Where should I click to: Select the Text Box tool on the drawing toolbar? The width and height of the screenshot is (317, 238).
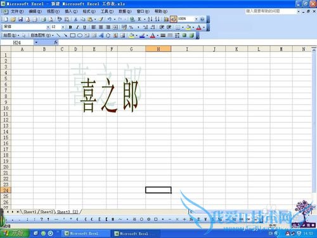tap(87, 36)
